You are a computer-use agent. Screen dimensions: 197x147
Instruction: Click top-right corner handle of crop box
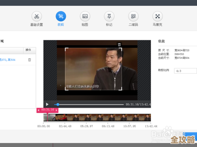[x=121, y=49]
